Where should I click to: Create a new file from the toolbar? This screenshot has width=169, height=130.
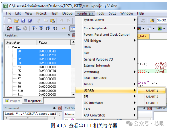pyautogui.click(x=9, y=21)
